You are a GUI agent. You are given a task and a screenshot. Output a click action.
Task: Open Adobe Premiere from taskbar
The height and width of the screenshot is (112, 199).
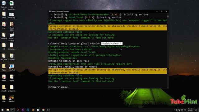[23, 110]
